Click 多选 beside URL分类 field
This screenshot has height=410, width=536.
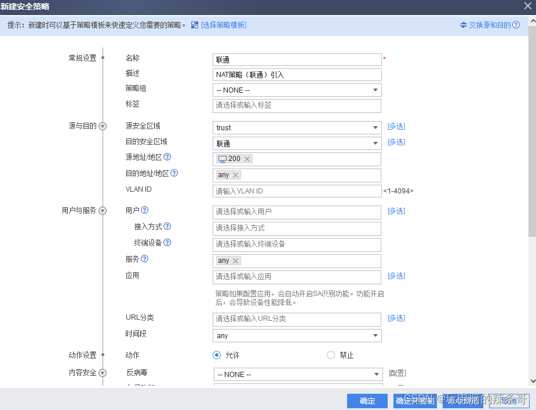pos(396,318)
